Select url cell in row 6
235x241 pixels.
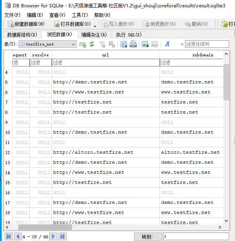tap(106, 92)
